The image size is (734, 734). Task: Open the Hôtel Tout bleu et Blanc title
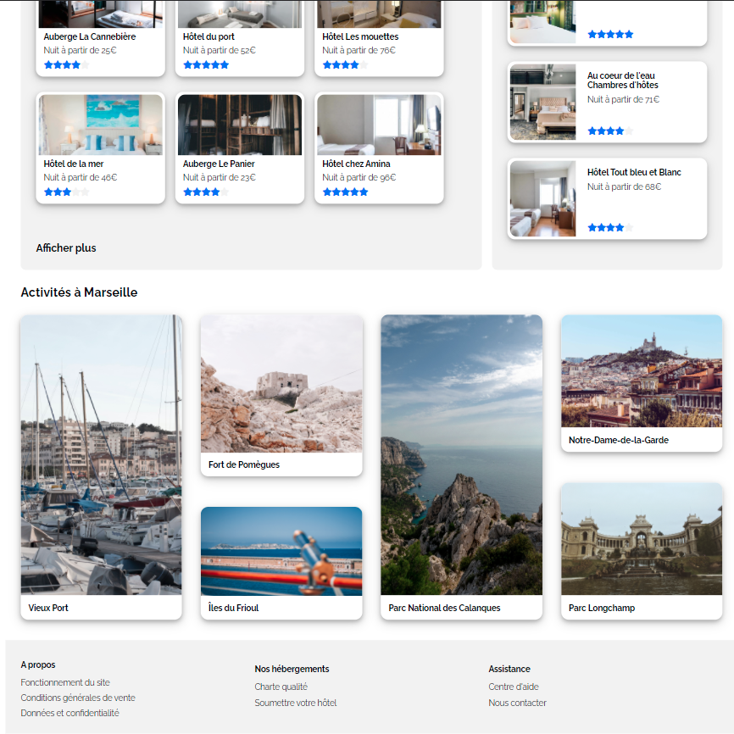[634, 172]
